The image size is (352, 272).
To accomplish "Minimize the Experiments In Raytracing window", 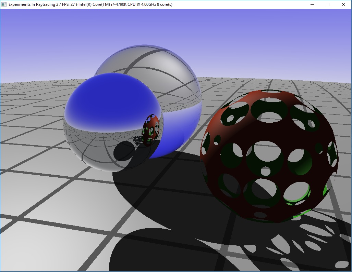I will pos(312,4).
